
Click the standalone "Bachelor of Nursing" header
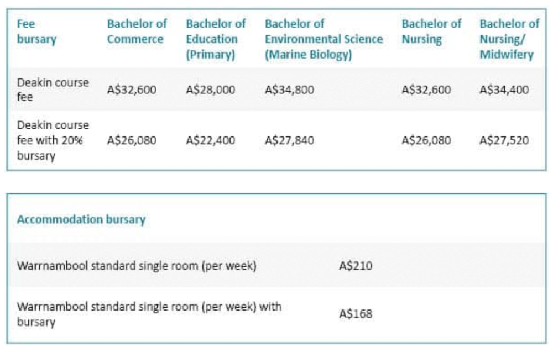[431, 31]
